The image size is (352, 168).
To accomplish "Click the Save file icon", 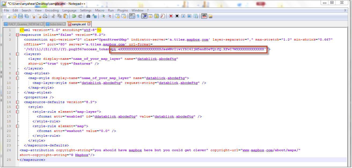I will tap(20, 16).
